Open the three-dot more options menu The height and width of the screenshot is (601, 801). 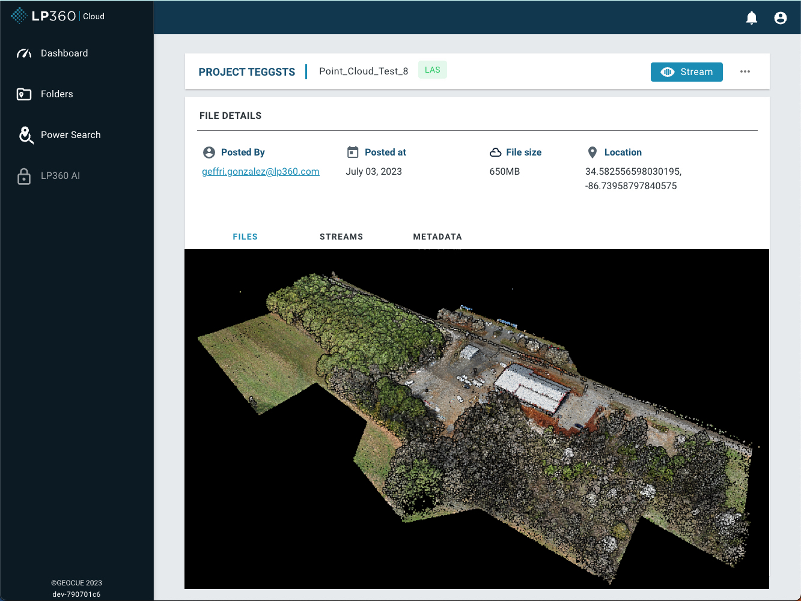tap(745, 71)
